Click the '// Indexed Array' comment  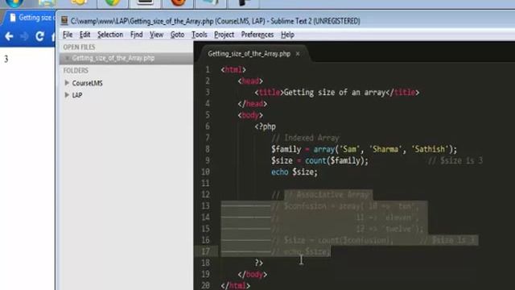point(305,138)
